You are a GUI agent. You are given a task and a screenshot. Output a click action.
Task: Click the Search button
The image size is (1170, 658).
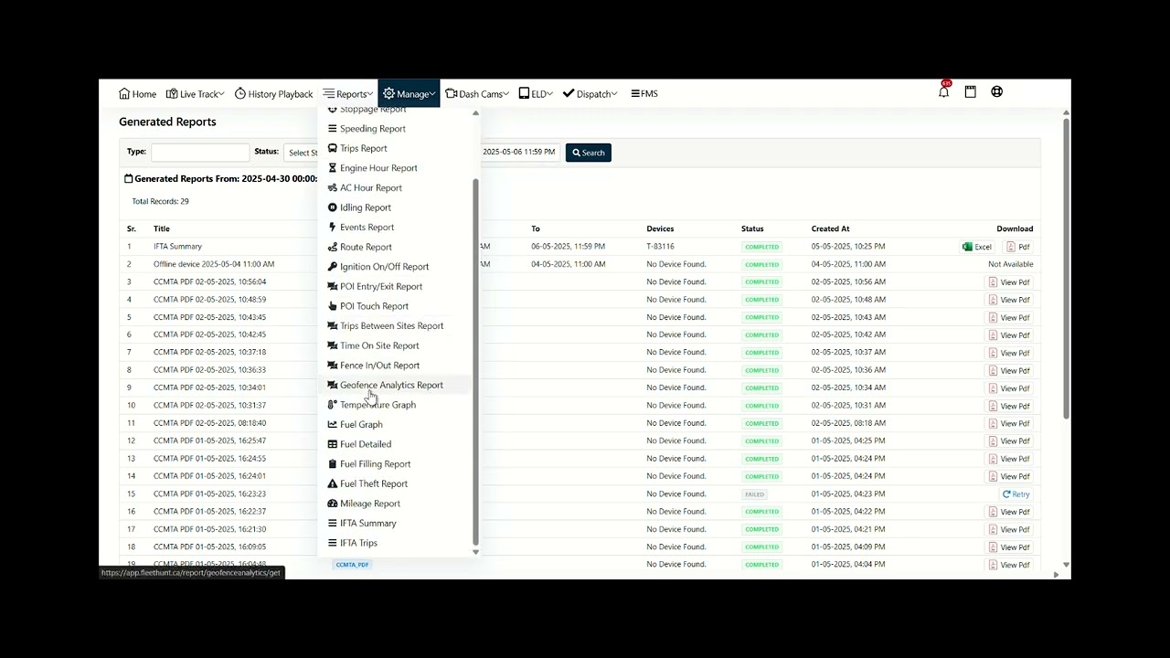[x=588, y=153]
